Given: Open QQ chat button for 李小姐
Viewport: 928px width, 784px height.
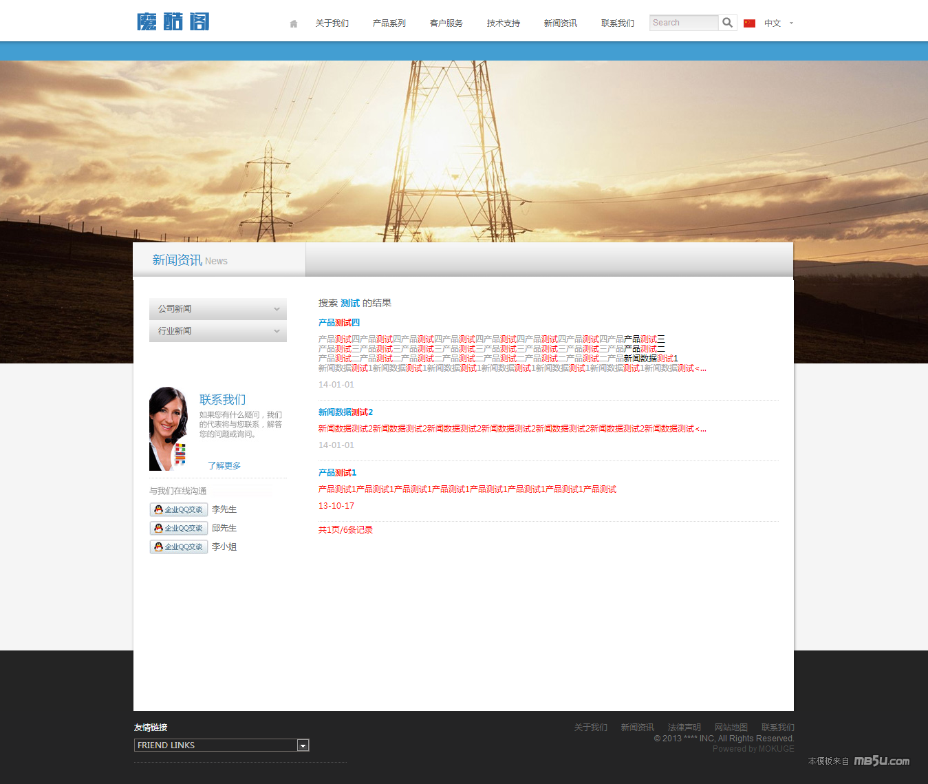Looking at the screenshot, I should pyautogui.click(x=179, y=547).
